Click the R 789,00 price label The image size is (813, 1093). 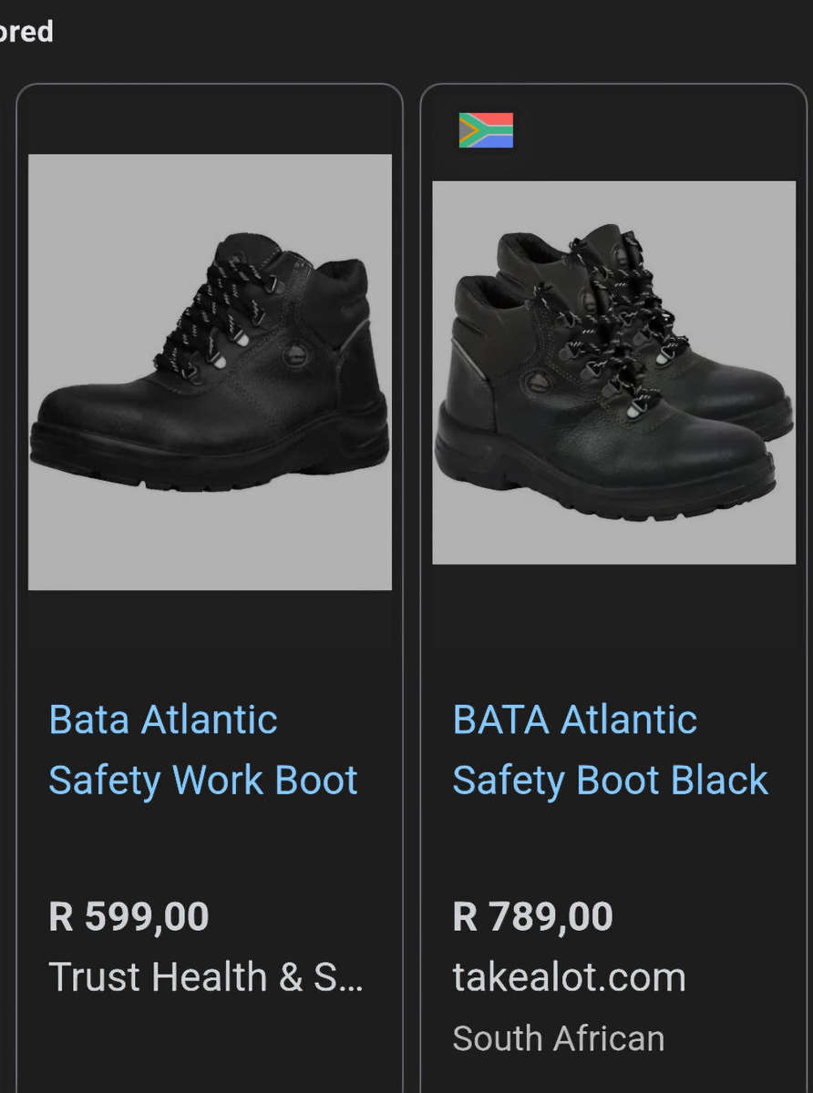(x=531, y=915)
